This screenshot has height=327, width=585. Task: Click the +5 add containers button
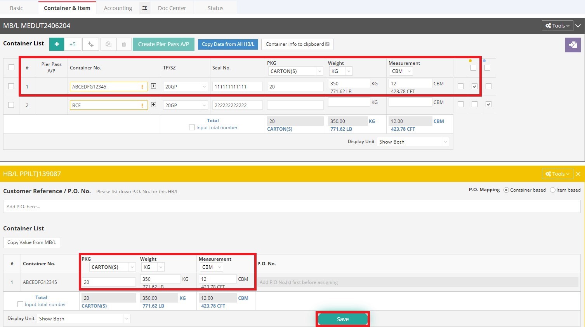pyautogui.click(x=73, y=44)
